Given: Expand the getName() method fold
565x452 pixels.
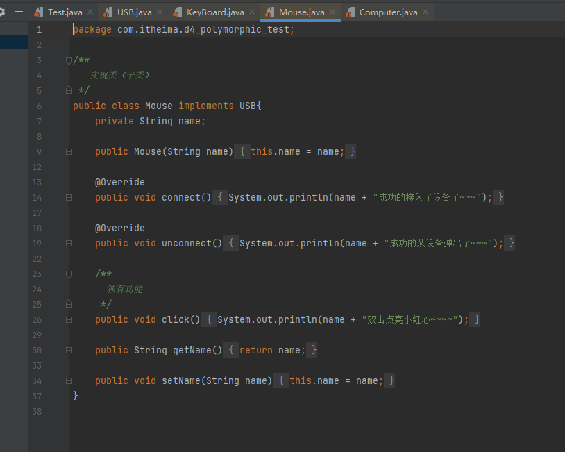Looking at the screenshot, I should tap(69, 351).
